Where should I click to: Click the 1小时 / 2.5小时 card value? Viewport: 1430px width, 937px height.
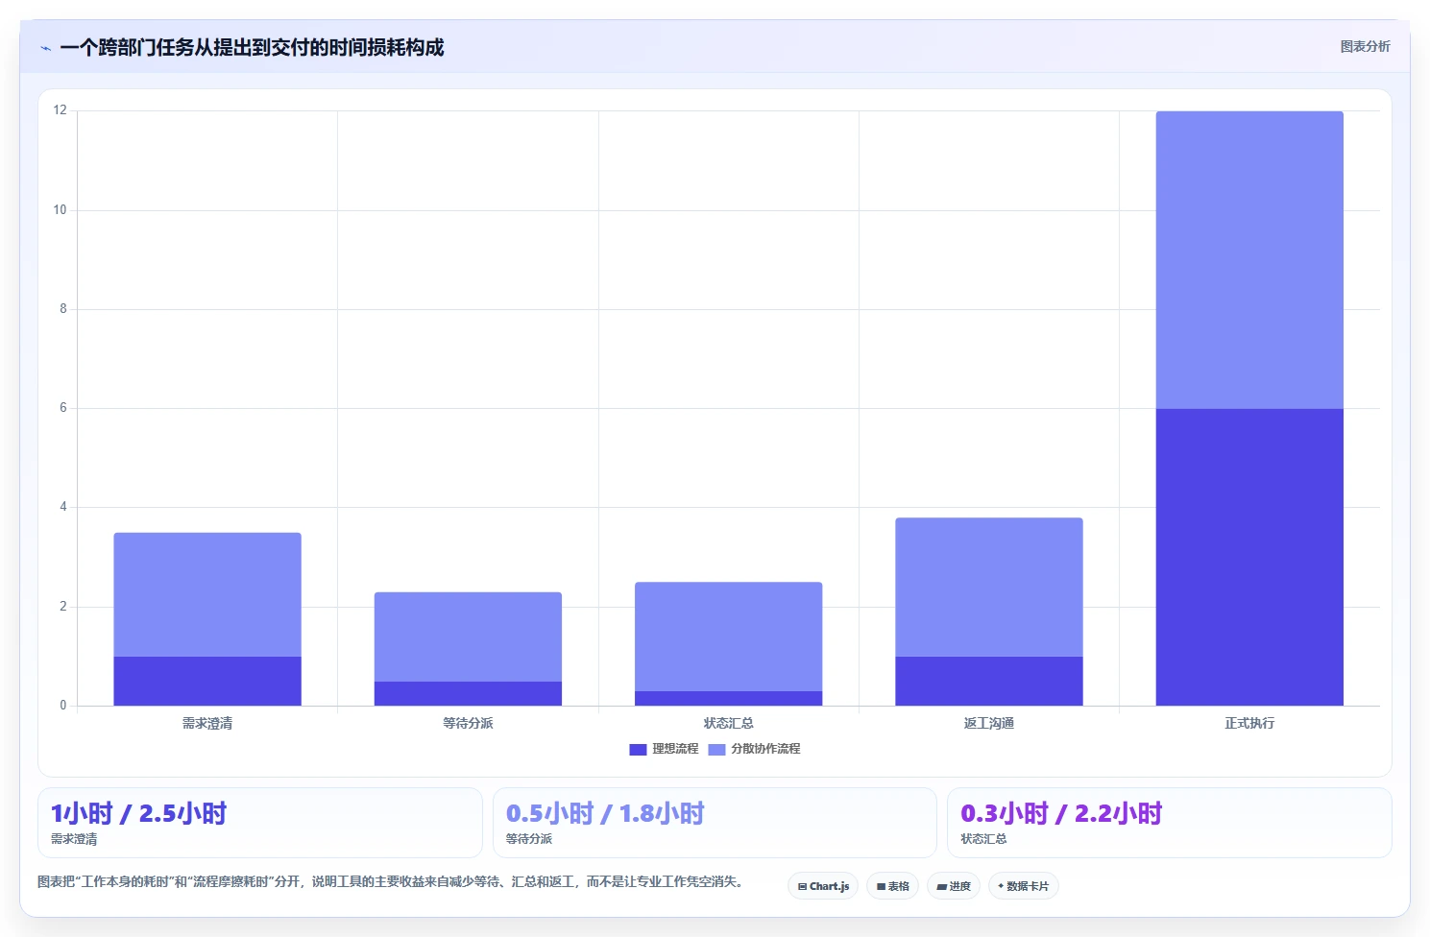click(138, 814)
